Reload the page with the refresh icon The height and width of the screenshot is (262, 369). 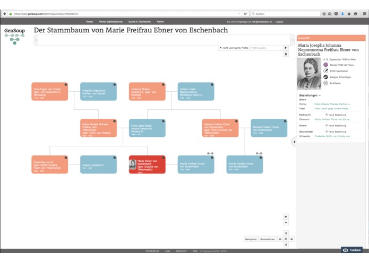click(245, 14)
